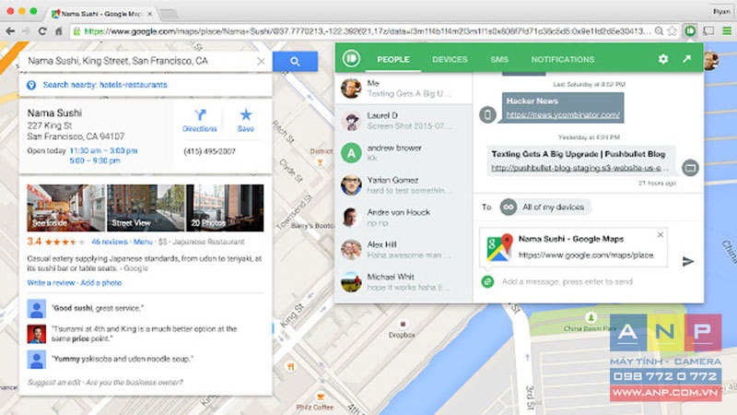
Task: Clear the Maps search box
Action: (x=261, y=61)
